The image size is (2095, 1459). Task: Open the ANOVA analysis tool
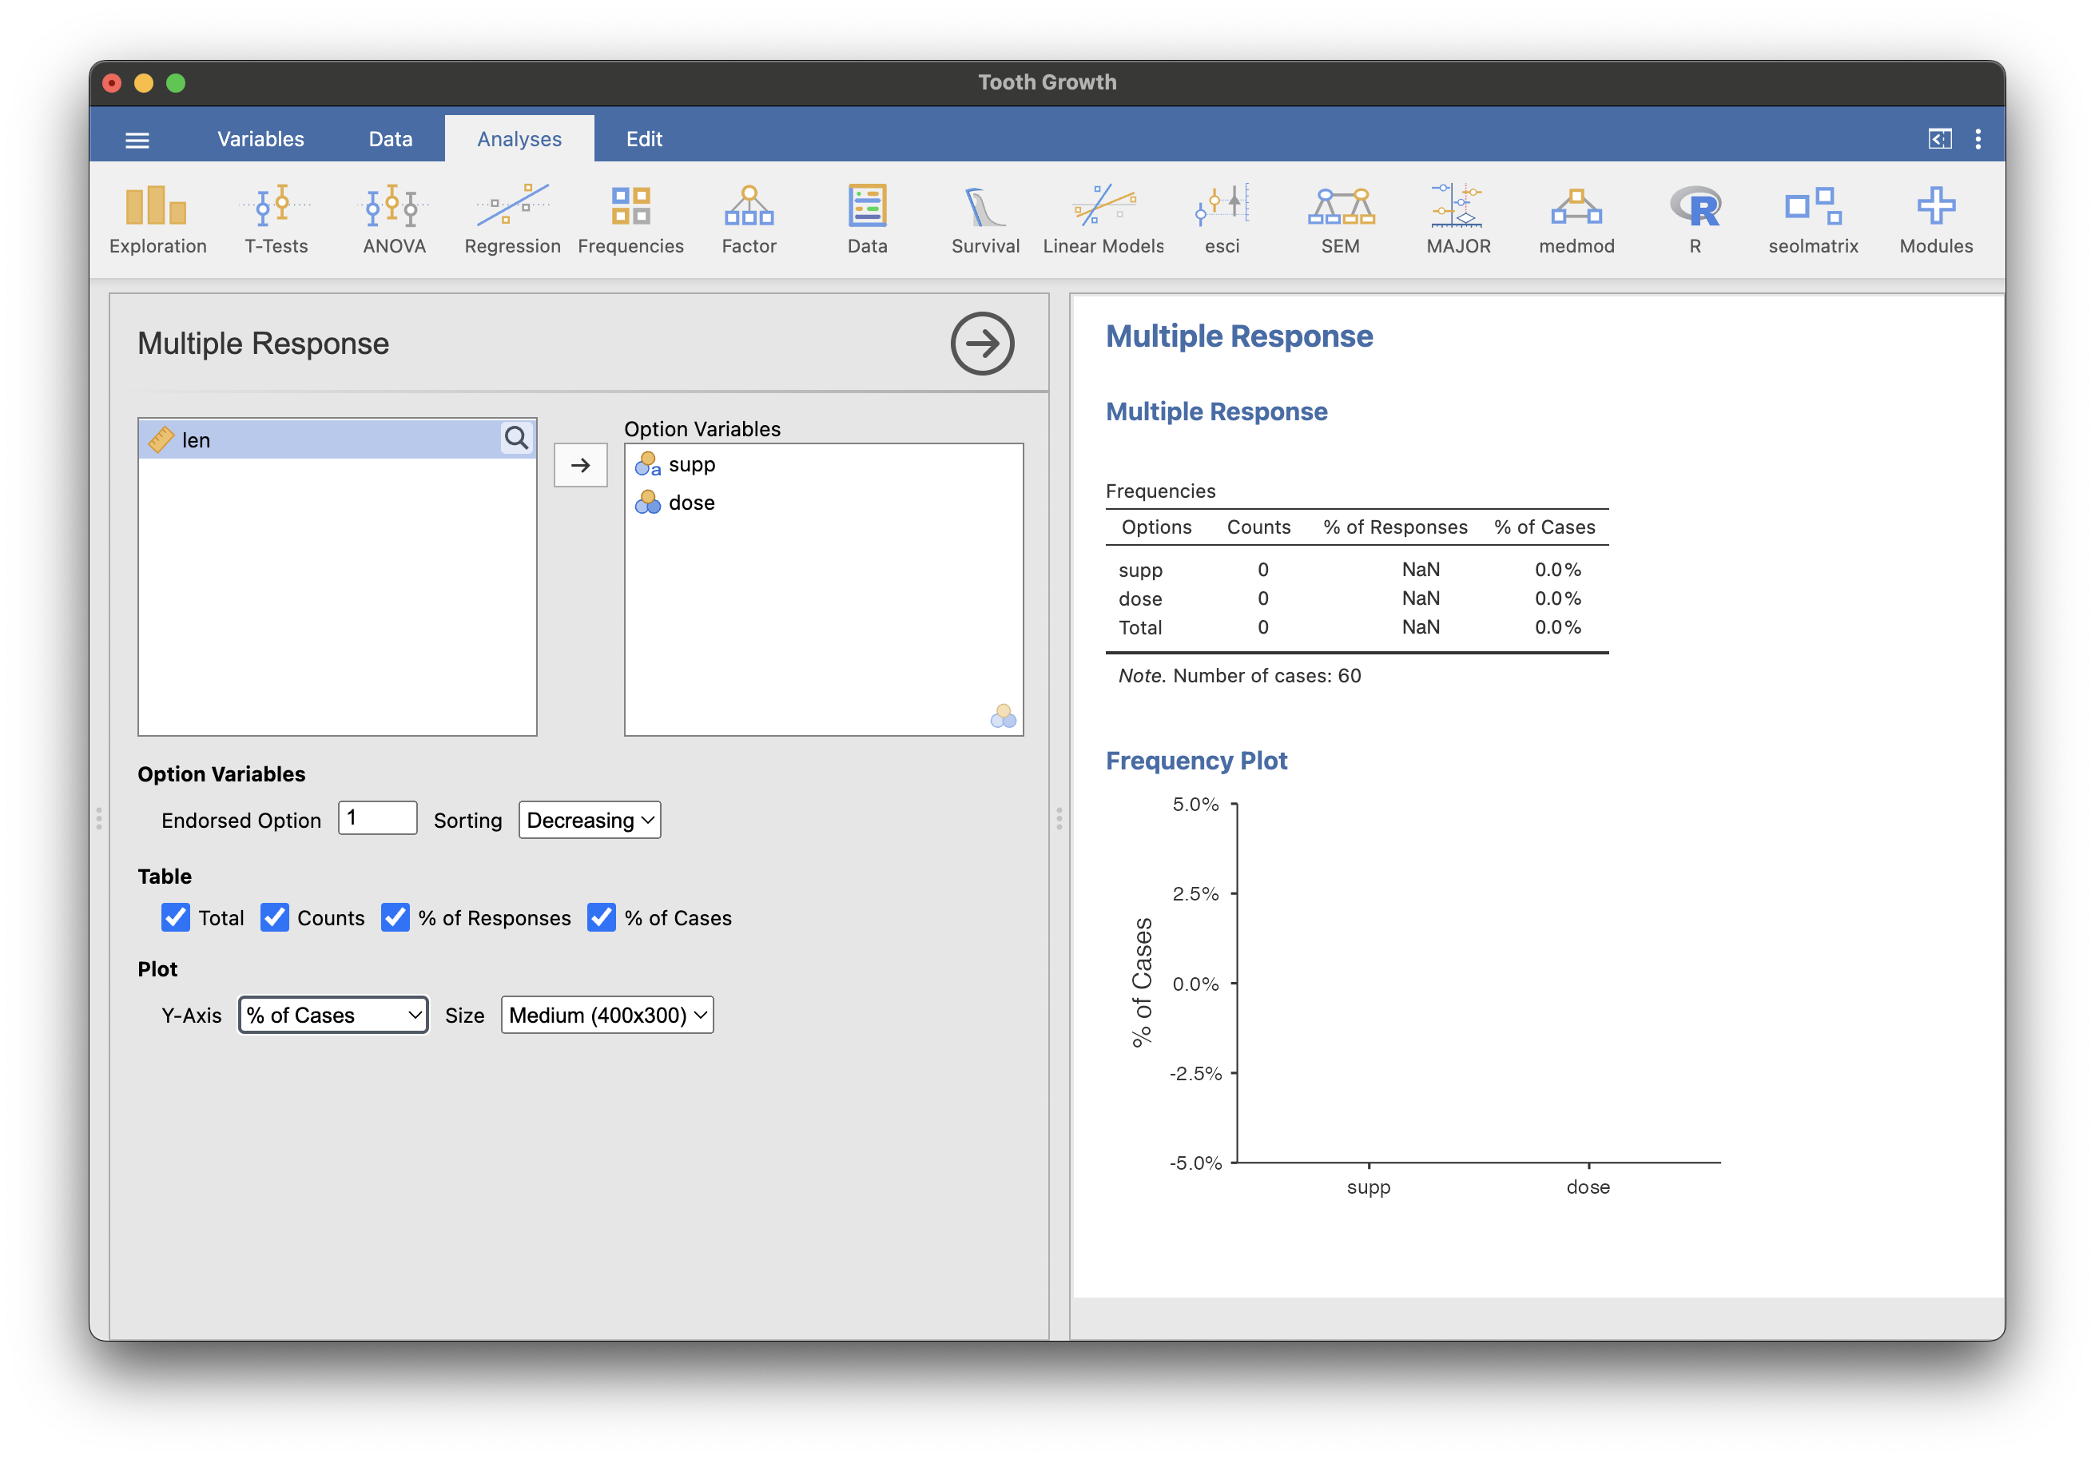coord(393,213)
